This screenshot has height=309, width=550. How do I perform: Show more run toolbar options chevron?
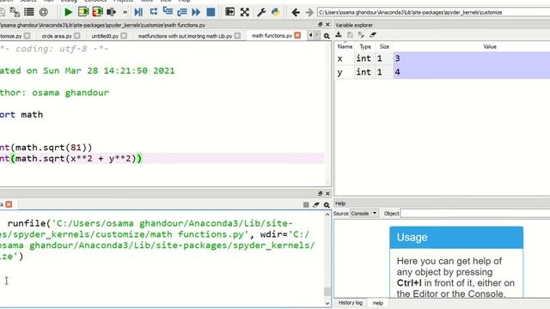[125, 12]
